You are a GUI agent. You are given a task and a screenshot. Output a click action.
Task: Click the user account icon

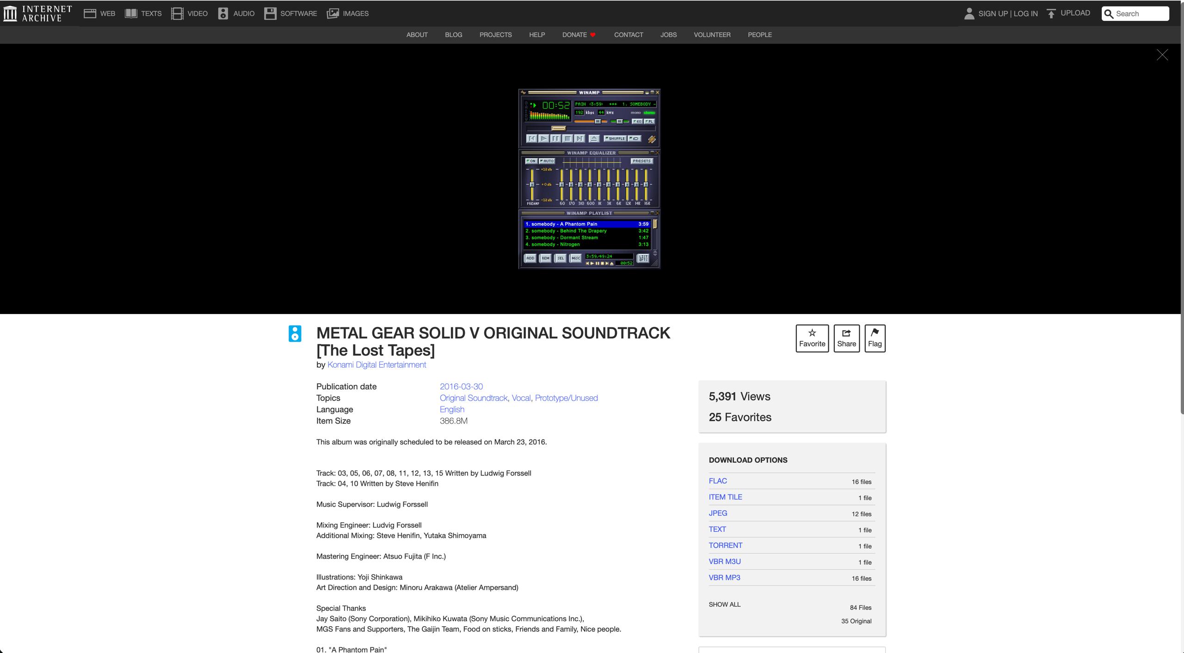click(x=969, y=13)
